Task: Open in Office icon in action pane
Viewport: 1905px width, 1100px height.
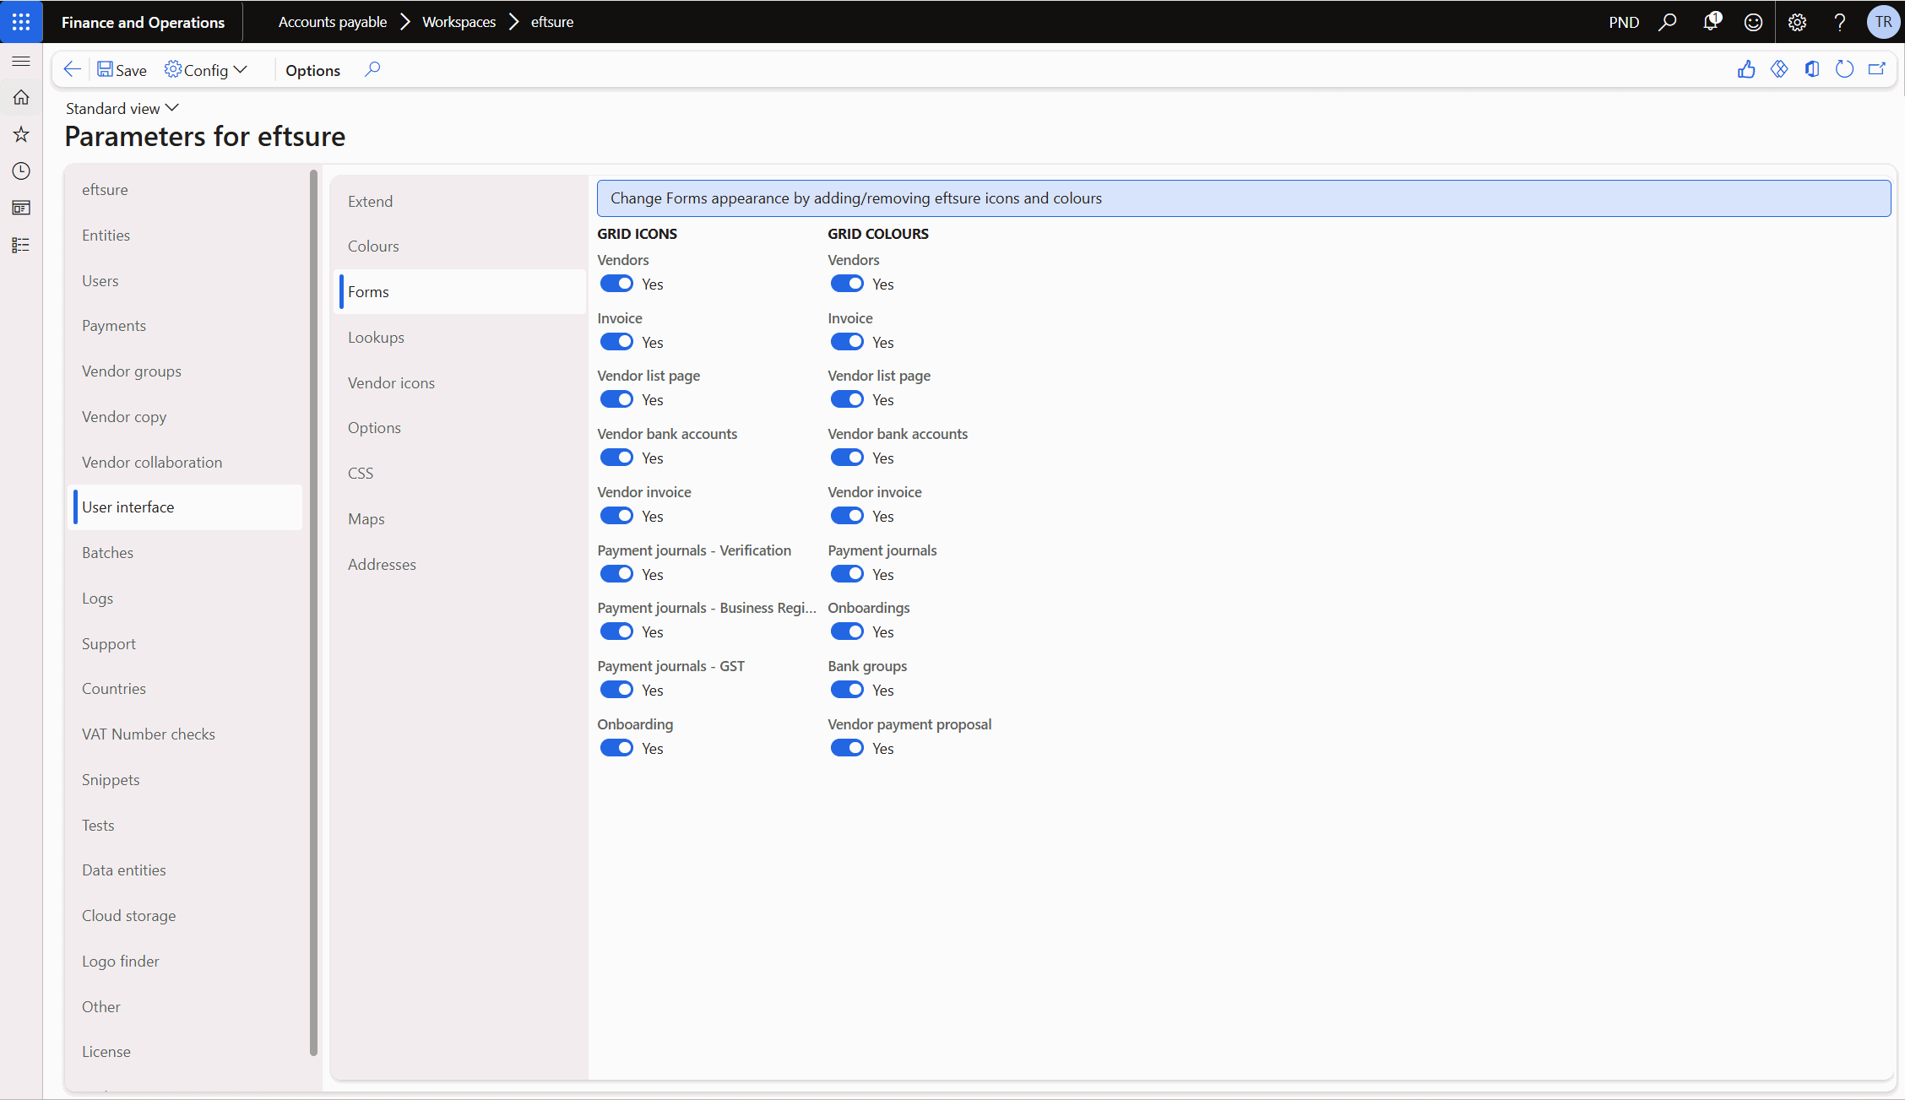Action: coord(1812,70)
